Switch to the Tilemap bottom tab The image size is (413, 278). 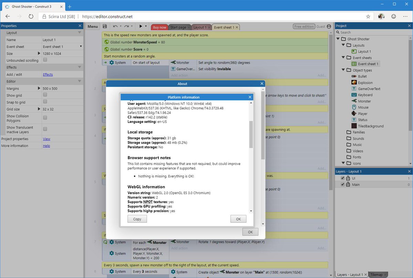(x=378, y=275)
